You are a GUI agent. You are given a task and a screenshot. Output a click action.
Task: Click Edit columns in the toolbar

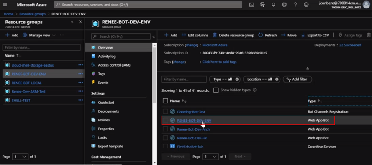[195, 35]
